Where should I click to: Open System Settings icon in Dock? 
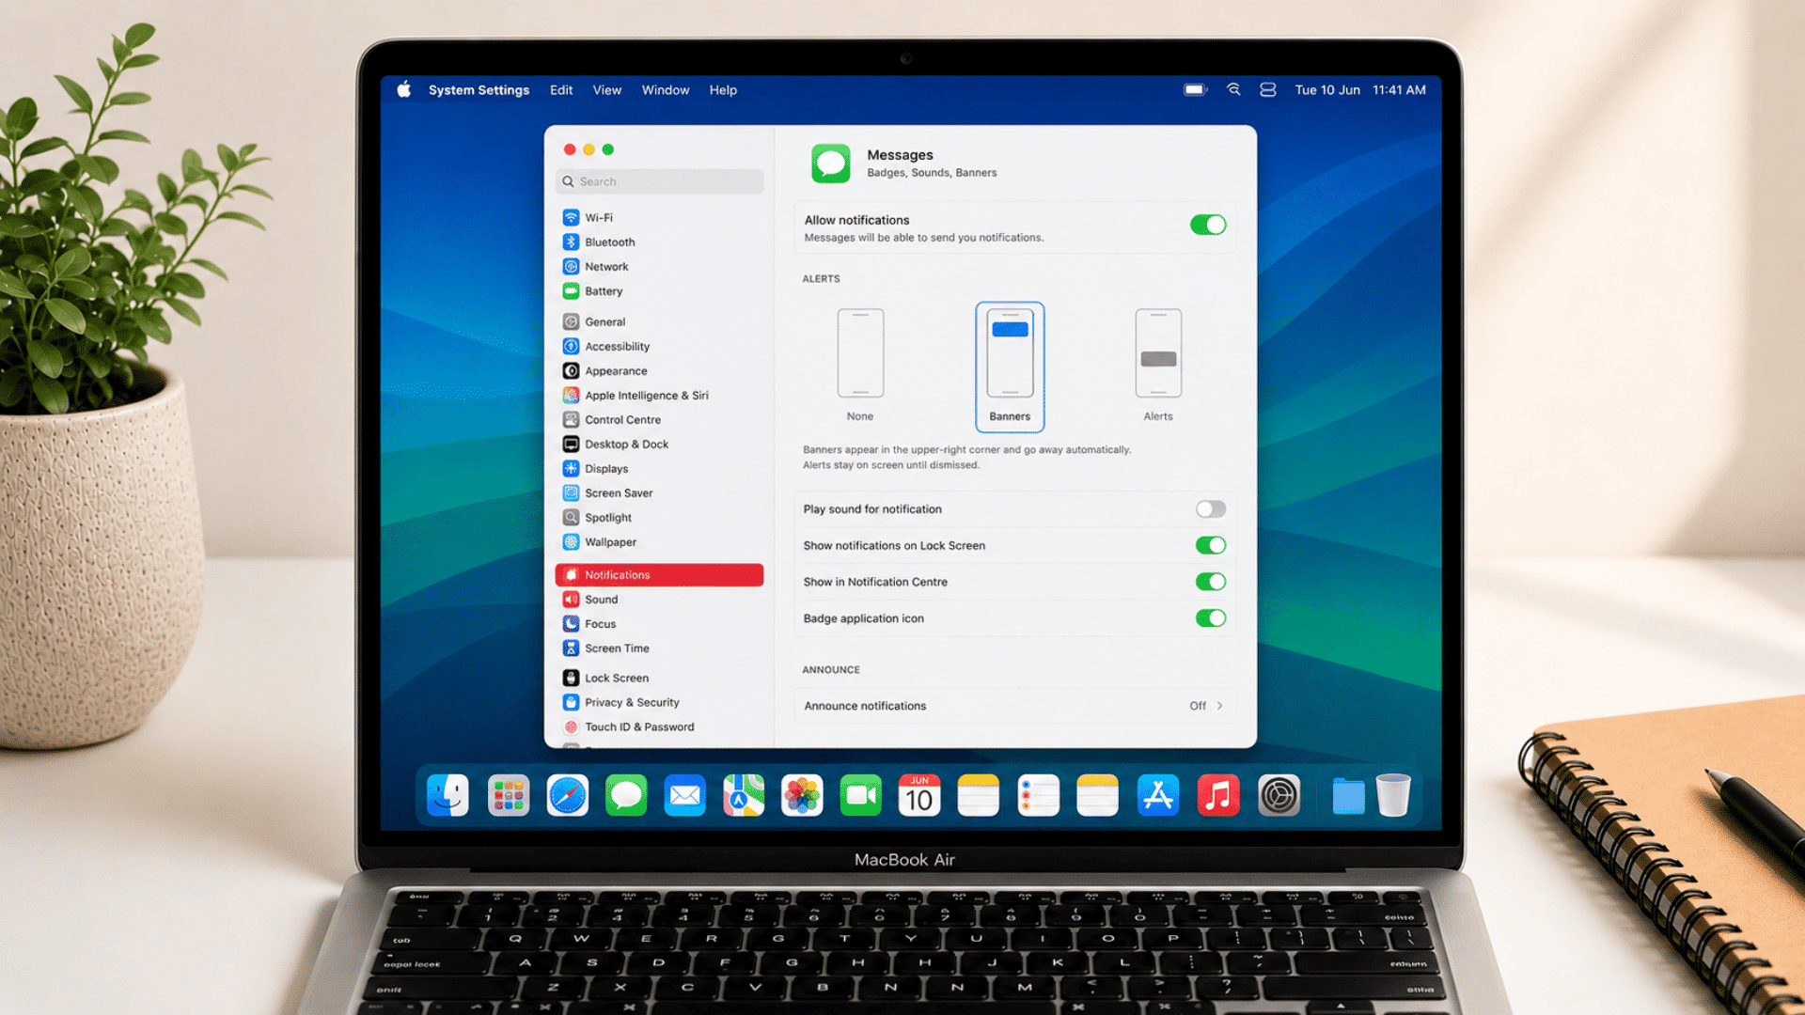tap(1279, 796)
